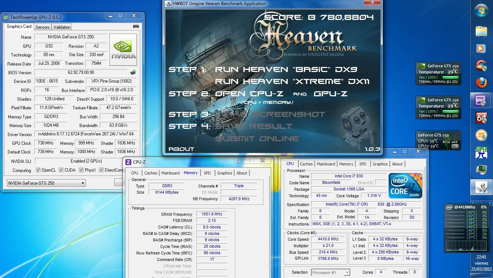The height and width of the screenshot is (278, 493).
Task: Click the CPU-Z purple Z title icon
Action: 128,162
